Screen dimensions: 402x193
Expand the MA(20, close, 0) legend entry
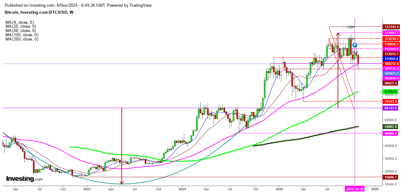click(19, 26)
